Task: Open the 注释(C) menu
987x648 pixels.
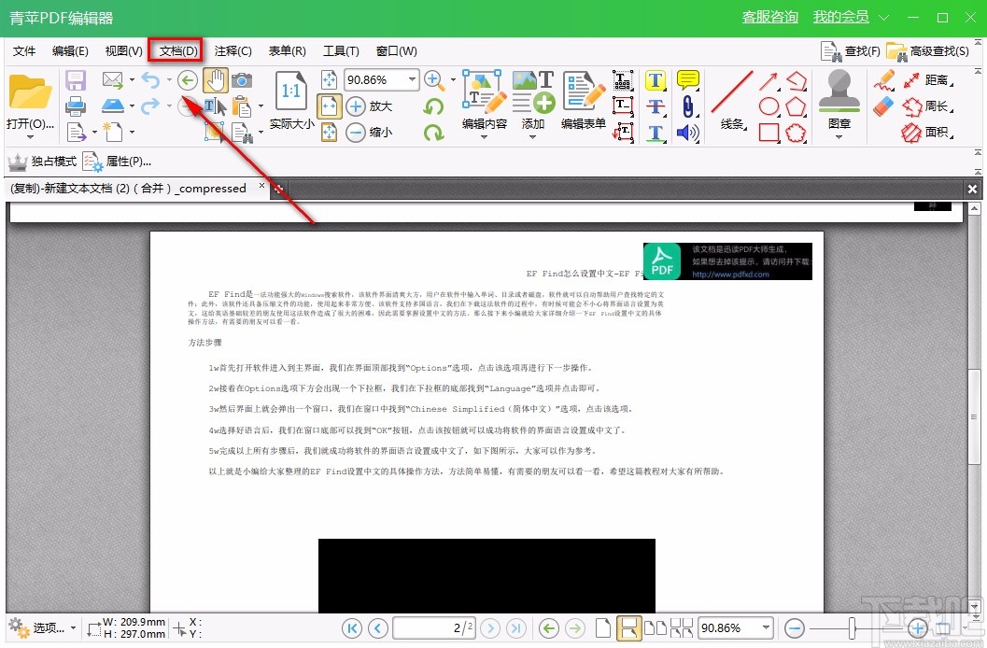Action: click(x=233, y=51)
